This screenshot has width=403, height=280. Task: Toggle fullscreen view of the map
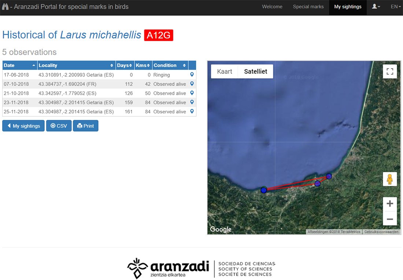click(390, 71)
